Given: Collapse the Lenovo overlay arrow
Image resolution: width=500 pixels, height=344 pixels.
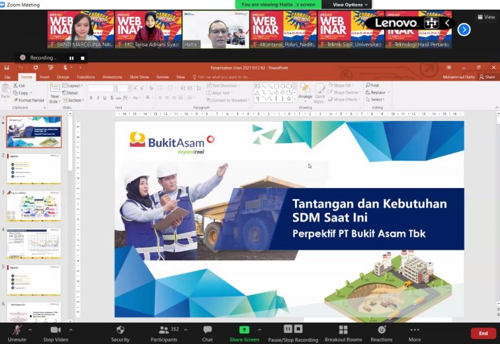Looking at the screenshot, I should coord(447,23).
